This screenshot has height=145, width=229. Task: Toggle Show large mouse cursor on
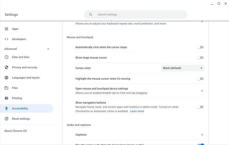[200, 58]
